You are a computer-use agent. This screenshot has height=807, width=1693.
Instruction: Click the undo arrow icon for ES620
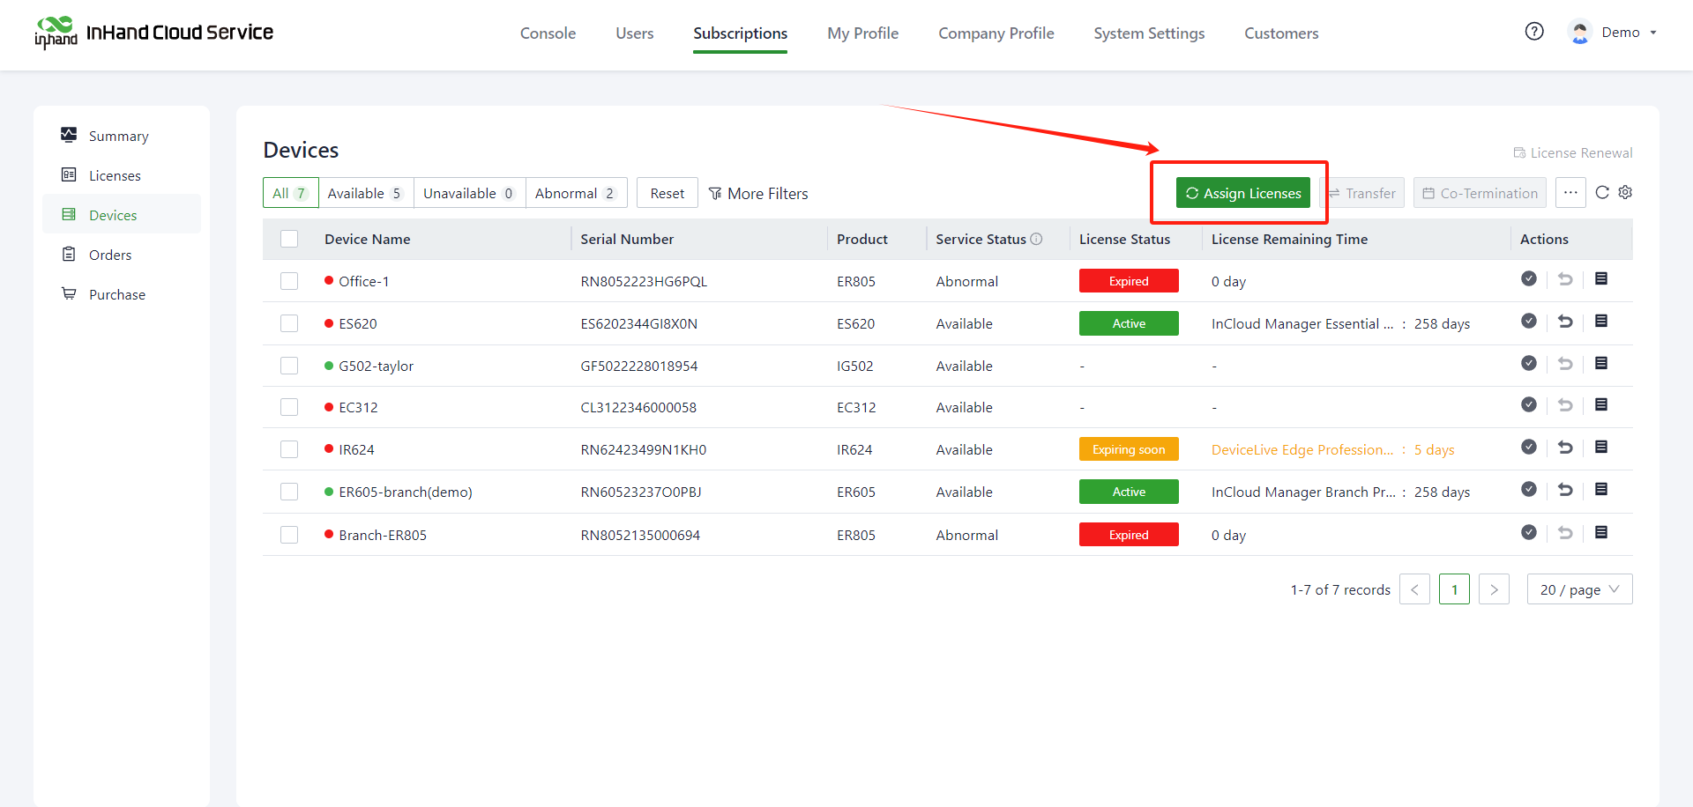1565,322
